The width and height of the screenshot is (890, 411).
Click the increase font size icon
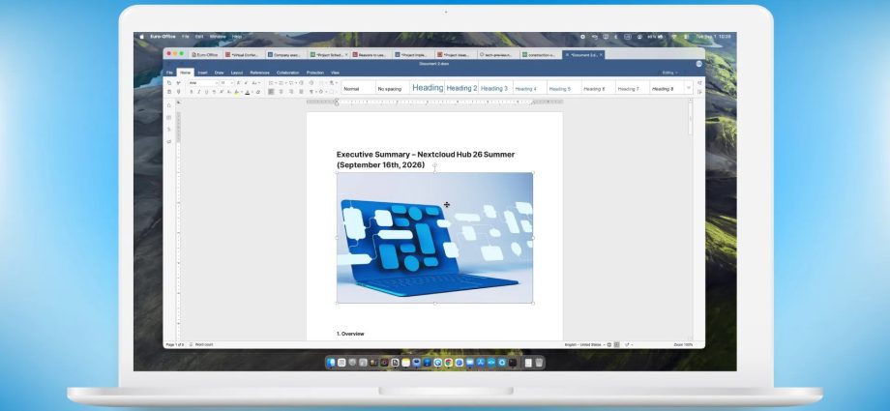coord(238,83)
